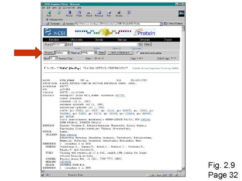The height and width of the screenshot is (181, 242).
Task: Click the Welcome personal toolbar item
Action: [54, 19]
